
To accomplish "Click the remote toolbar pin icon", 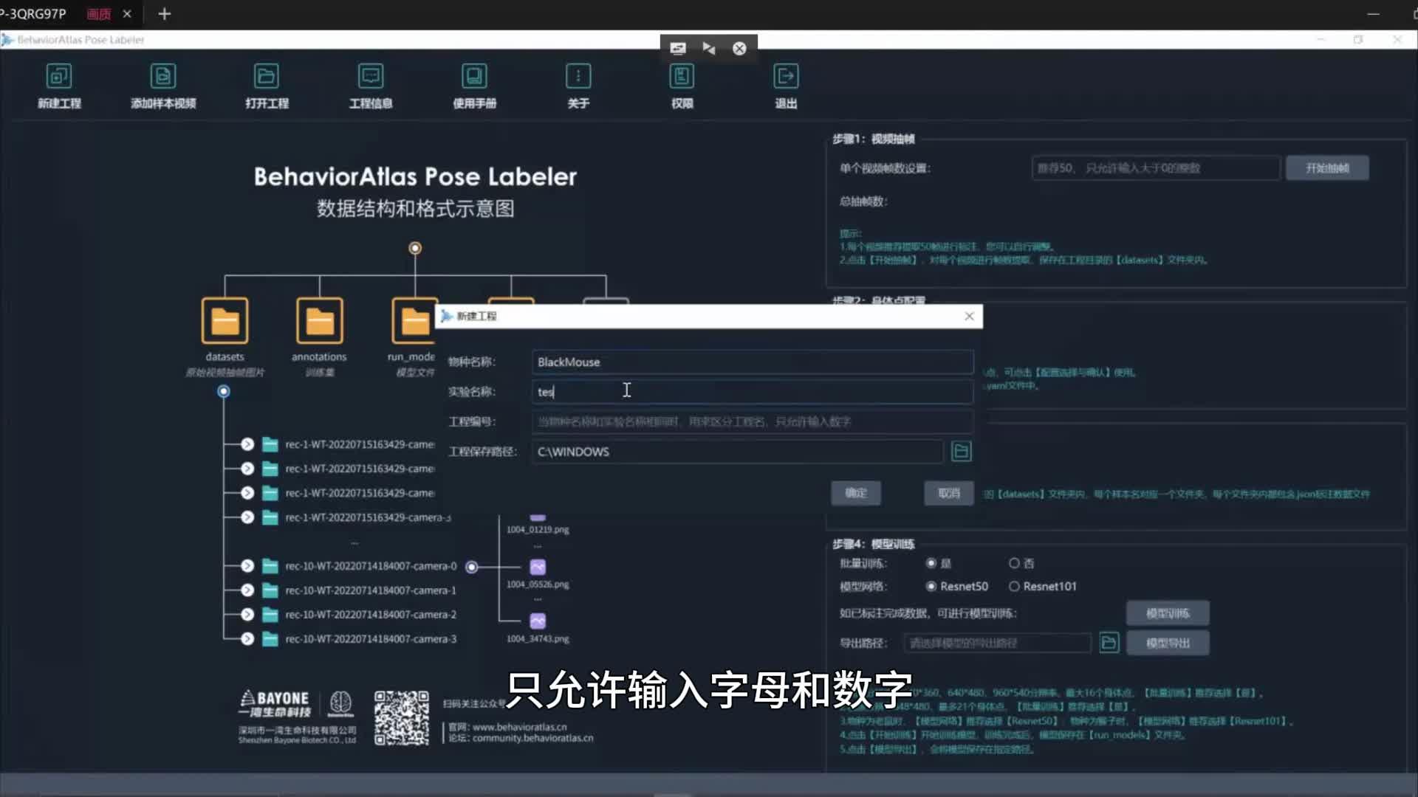I will point(709,49).
